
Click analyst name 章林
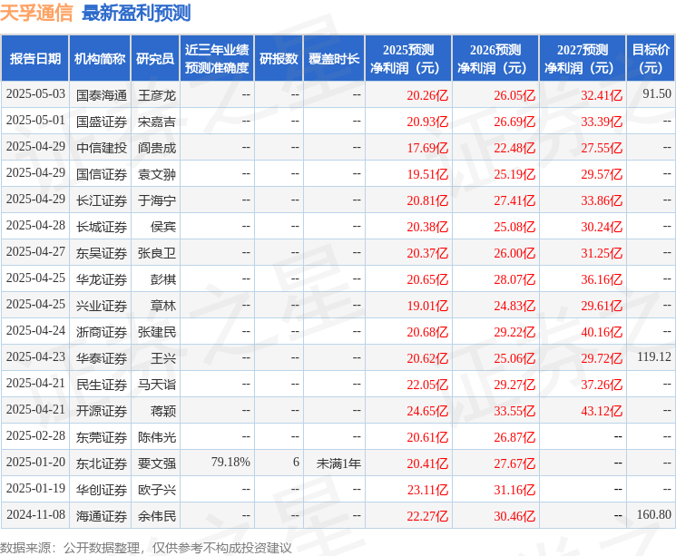click(163, 306)
